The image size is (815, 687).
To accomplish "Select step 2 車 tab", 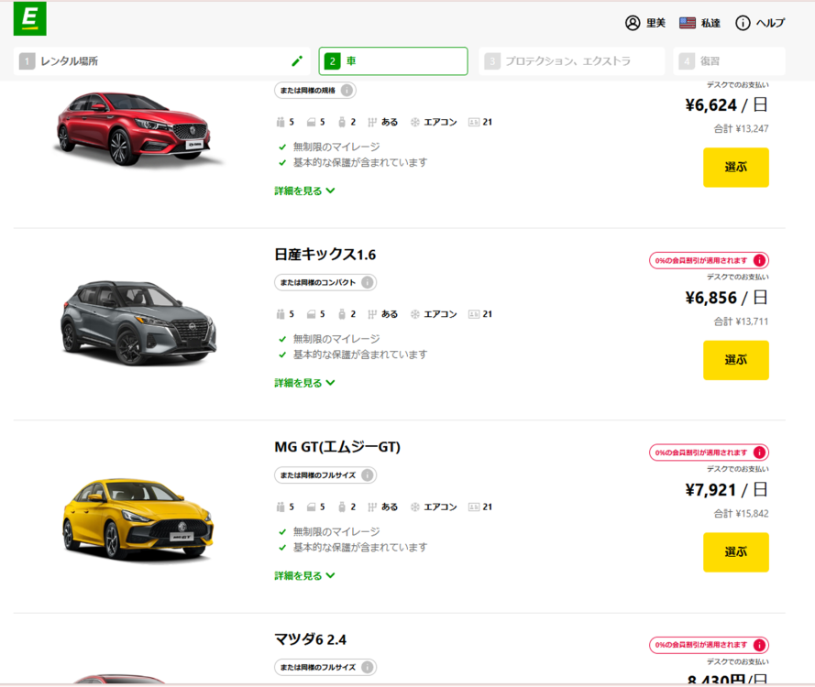I will [x=392, y=61].
